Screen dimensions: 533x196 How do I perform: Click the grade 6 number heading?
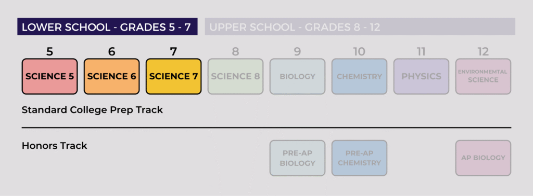(x=111, y=52)
